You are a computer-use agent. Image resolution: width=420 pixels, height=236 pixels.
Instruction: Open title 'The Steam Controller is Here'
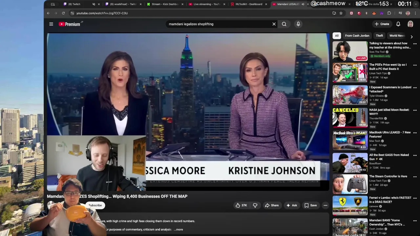(388, 176)
